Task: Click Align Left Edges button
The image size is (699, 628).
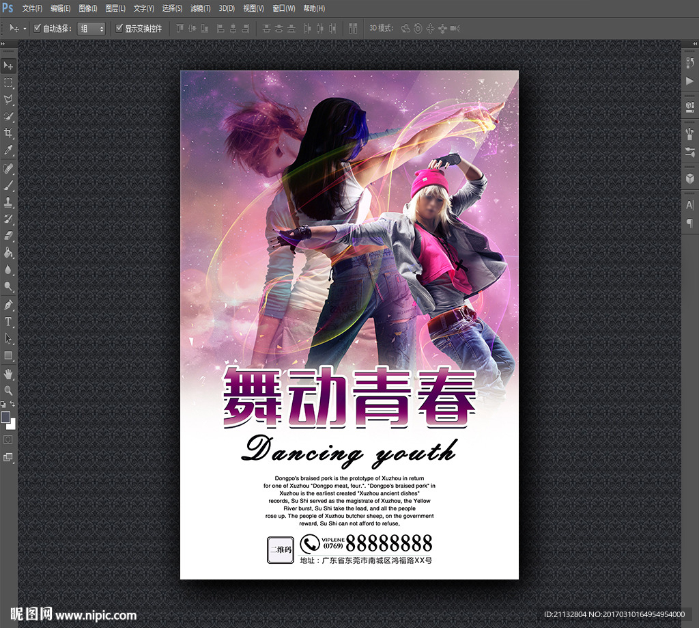Action: [220, 29]
